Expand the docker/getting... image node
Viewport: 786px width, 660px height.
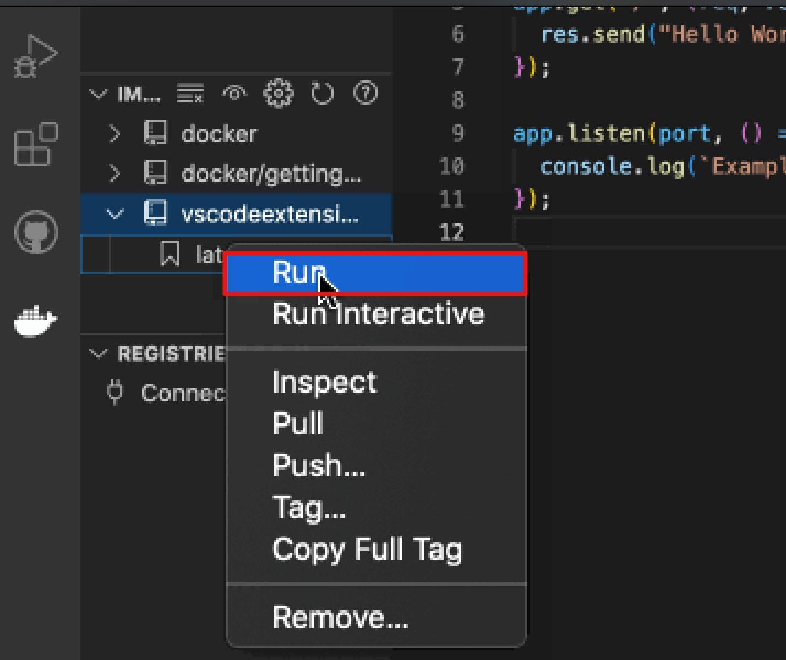[x=114, y=174]
